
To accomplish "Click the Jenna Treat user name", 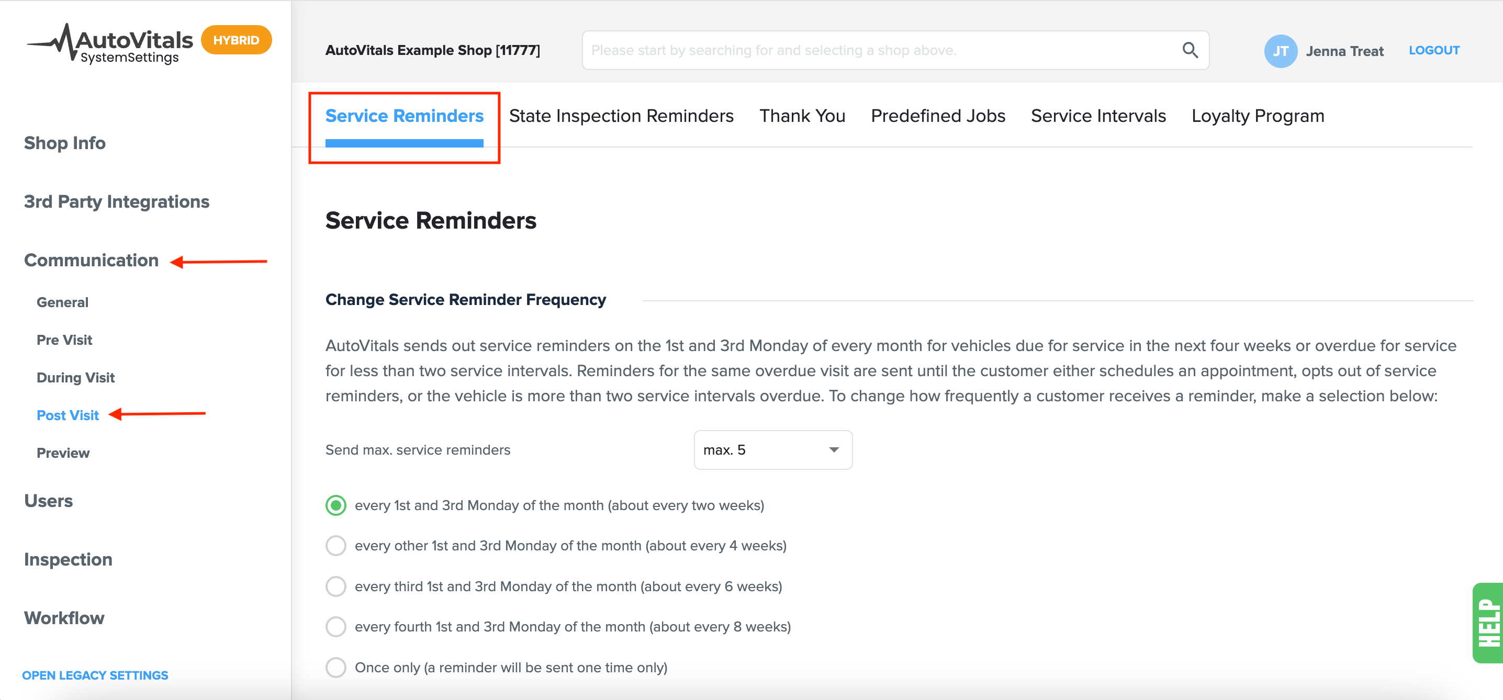I will tap(1344, 51).
